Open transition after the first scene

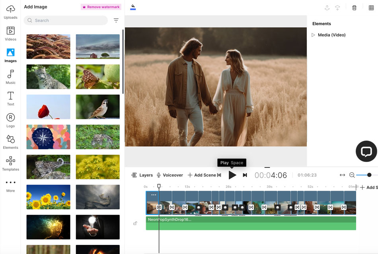click(x=159, y=207)
